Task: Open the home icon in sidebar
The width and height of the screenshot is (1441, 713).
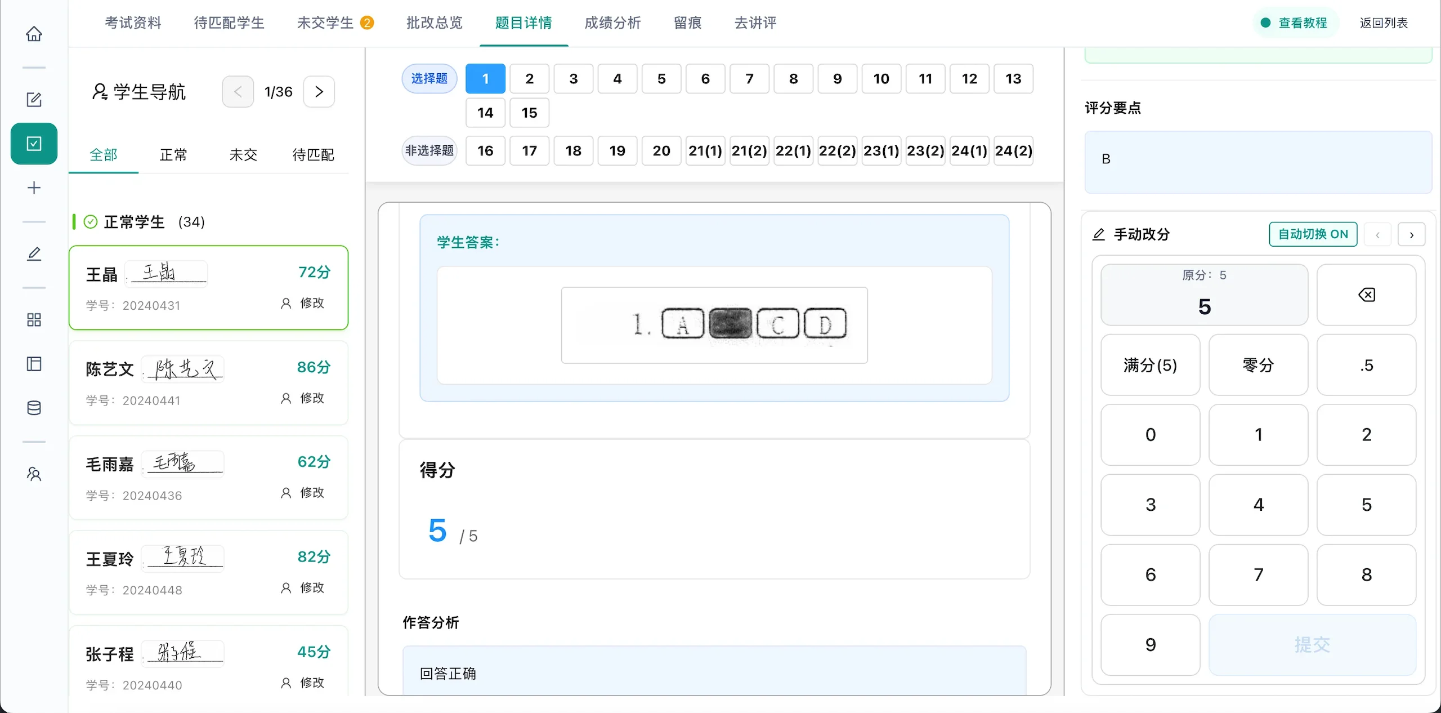Action: tap(34, 34)
